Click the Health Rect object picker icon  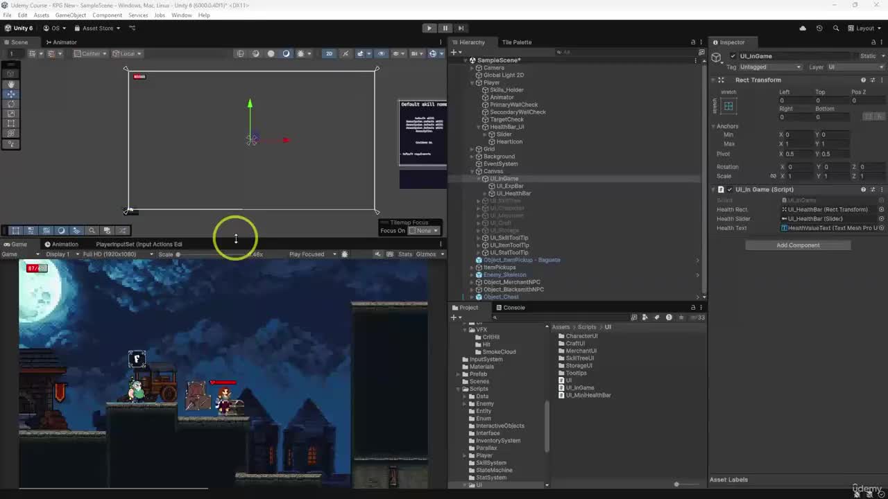[x=881, y=209]
